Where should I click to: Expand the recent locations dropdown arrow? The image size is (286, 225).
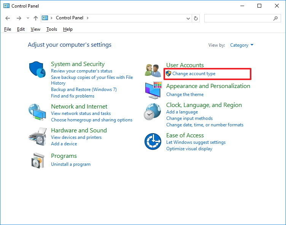click(28, 18)
